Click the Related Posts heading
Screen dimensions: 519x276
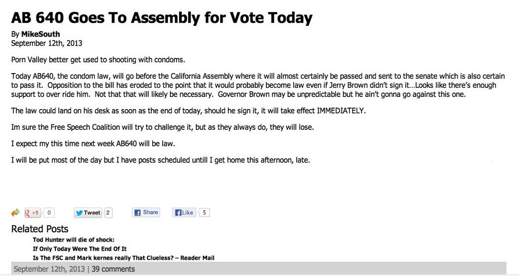point(40,229)
